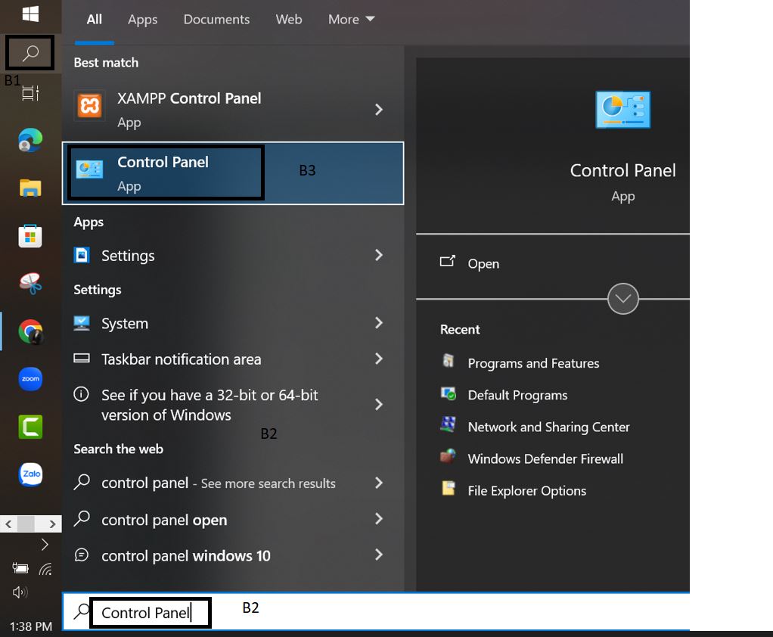Expand the System settings result arrow
The image size is (773, 637).
point(379,323)
